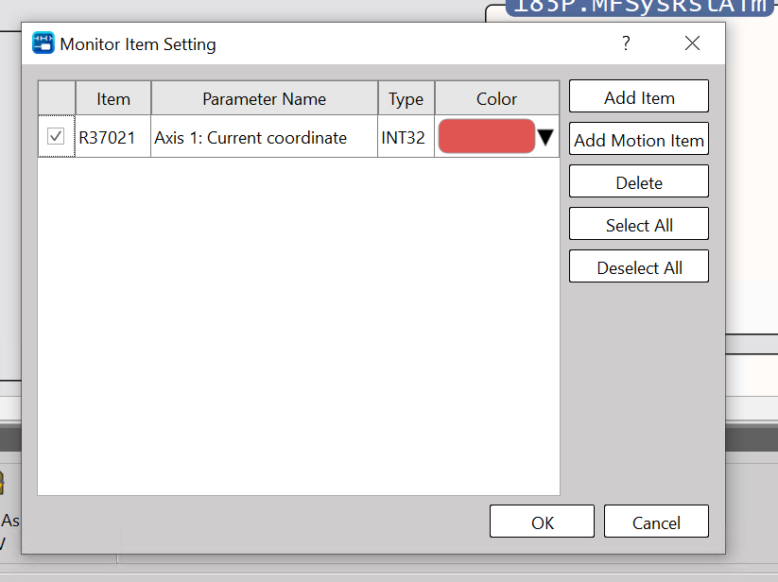The image size is (778, 582).
Task: Pick the red color swatch for R37021
Action: (486, 137)
